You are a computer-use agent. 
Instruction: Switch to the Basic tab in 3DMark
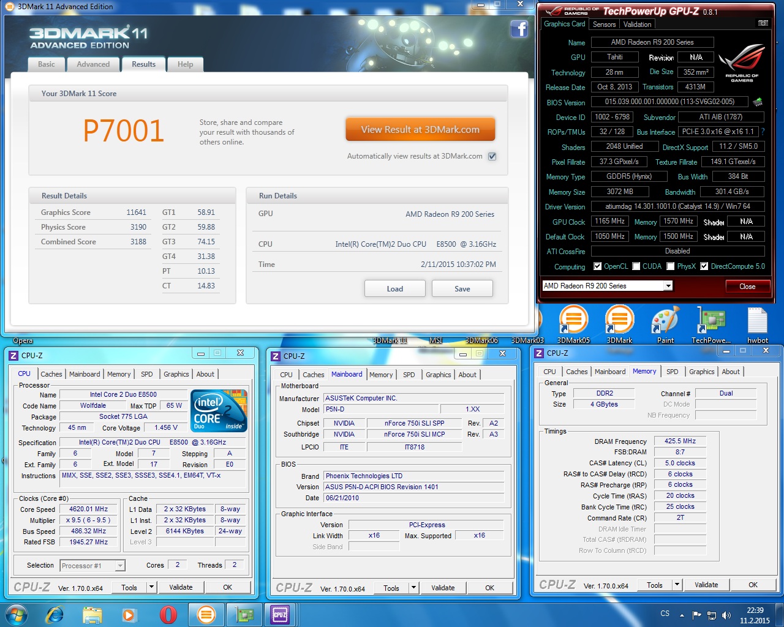click(x=47, y=64)
